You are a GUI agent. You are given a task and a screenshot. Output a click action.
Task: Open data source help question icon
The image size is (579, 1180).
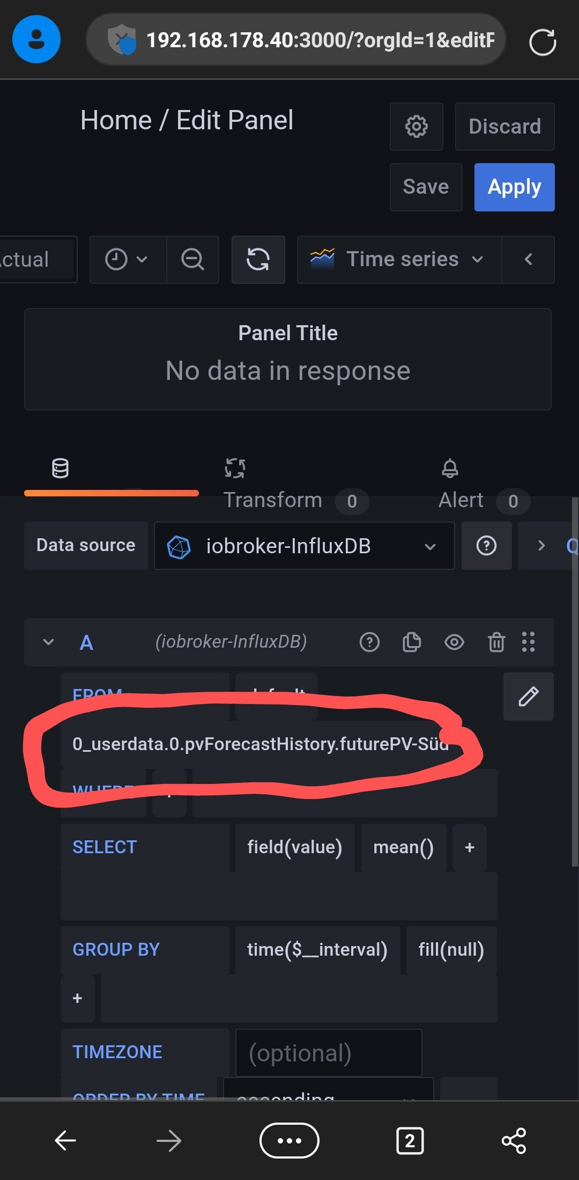486,546
